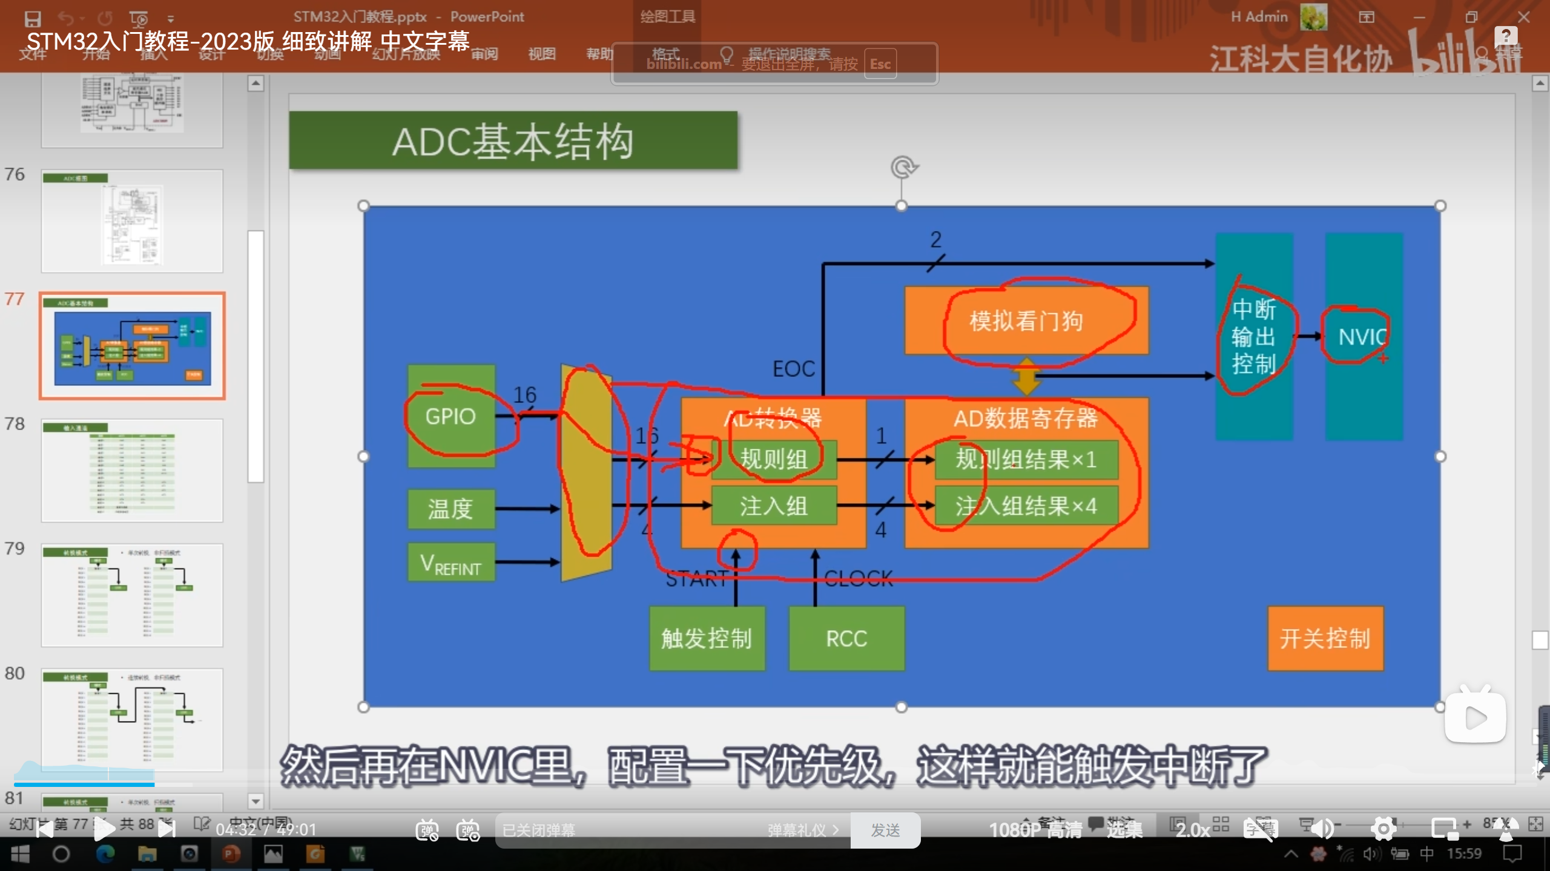Click the ADC基本结构 slide title
The height and width of the screenshot is (871, 1550).
(513, 141)
